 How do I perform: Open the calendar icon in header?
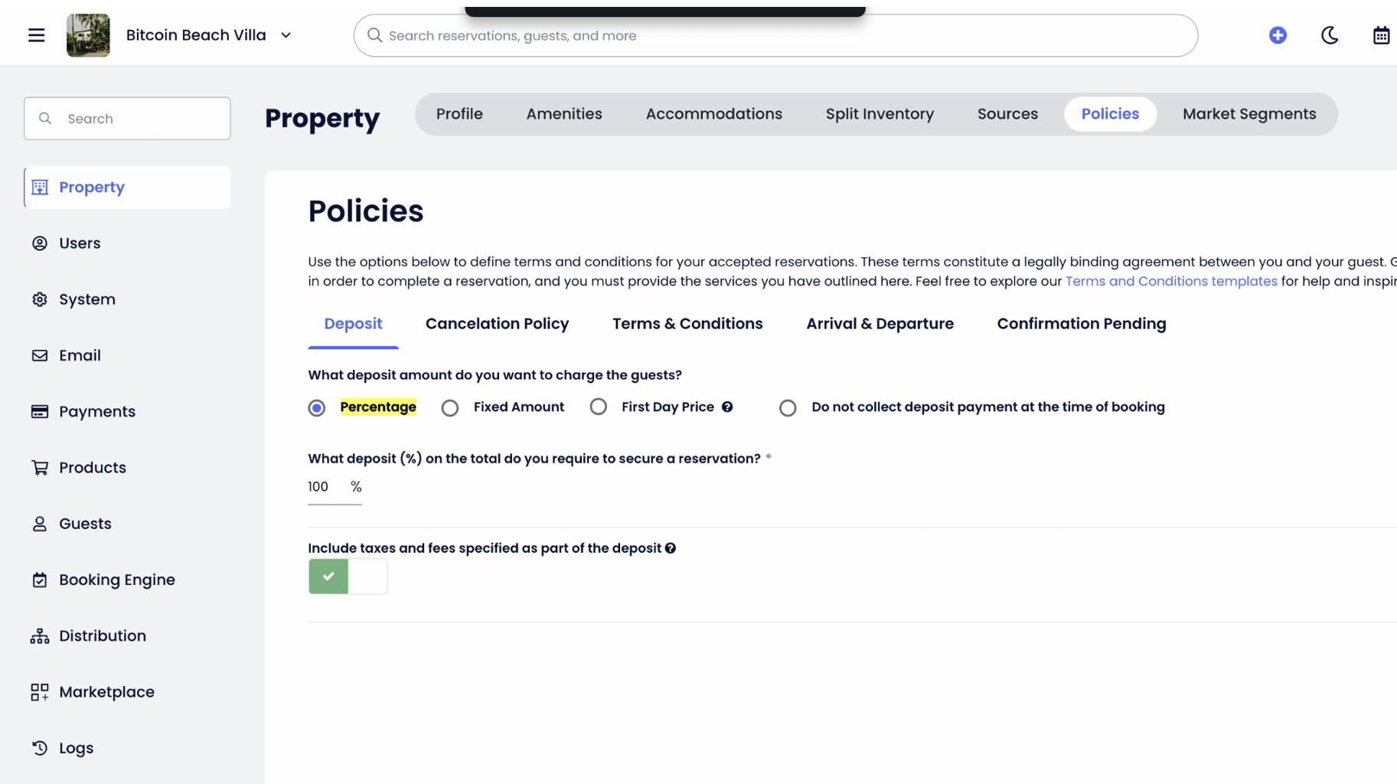(x=1380, y=35)
